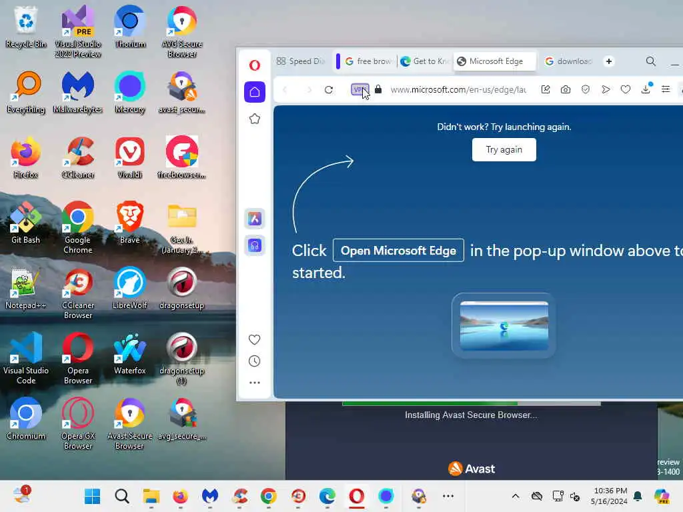Switch to 'free brow' Google tab
This screenshot has height=512, width=683.
pyautogui.click(x=368, y=61)
